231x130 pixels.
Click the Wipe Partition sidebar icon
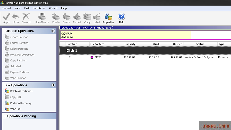[x=7, y=78]
